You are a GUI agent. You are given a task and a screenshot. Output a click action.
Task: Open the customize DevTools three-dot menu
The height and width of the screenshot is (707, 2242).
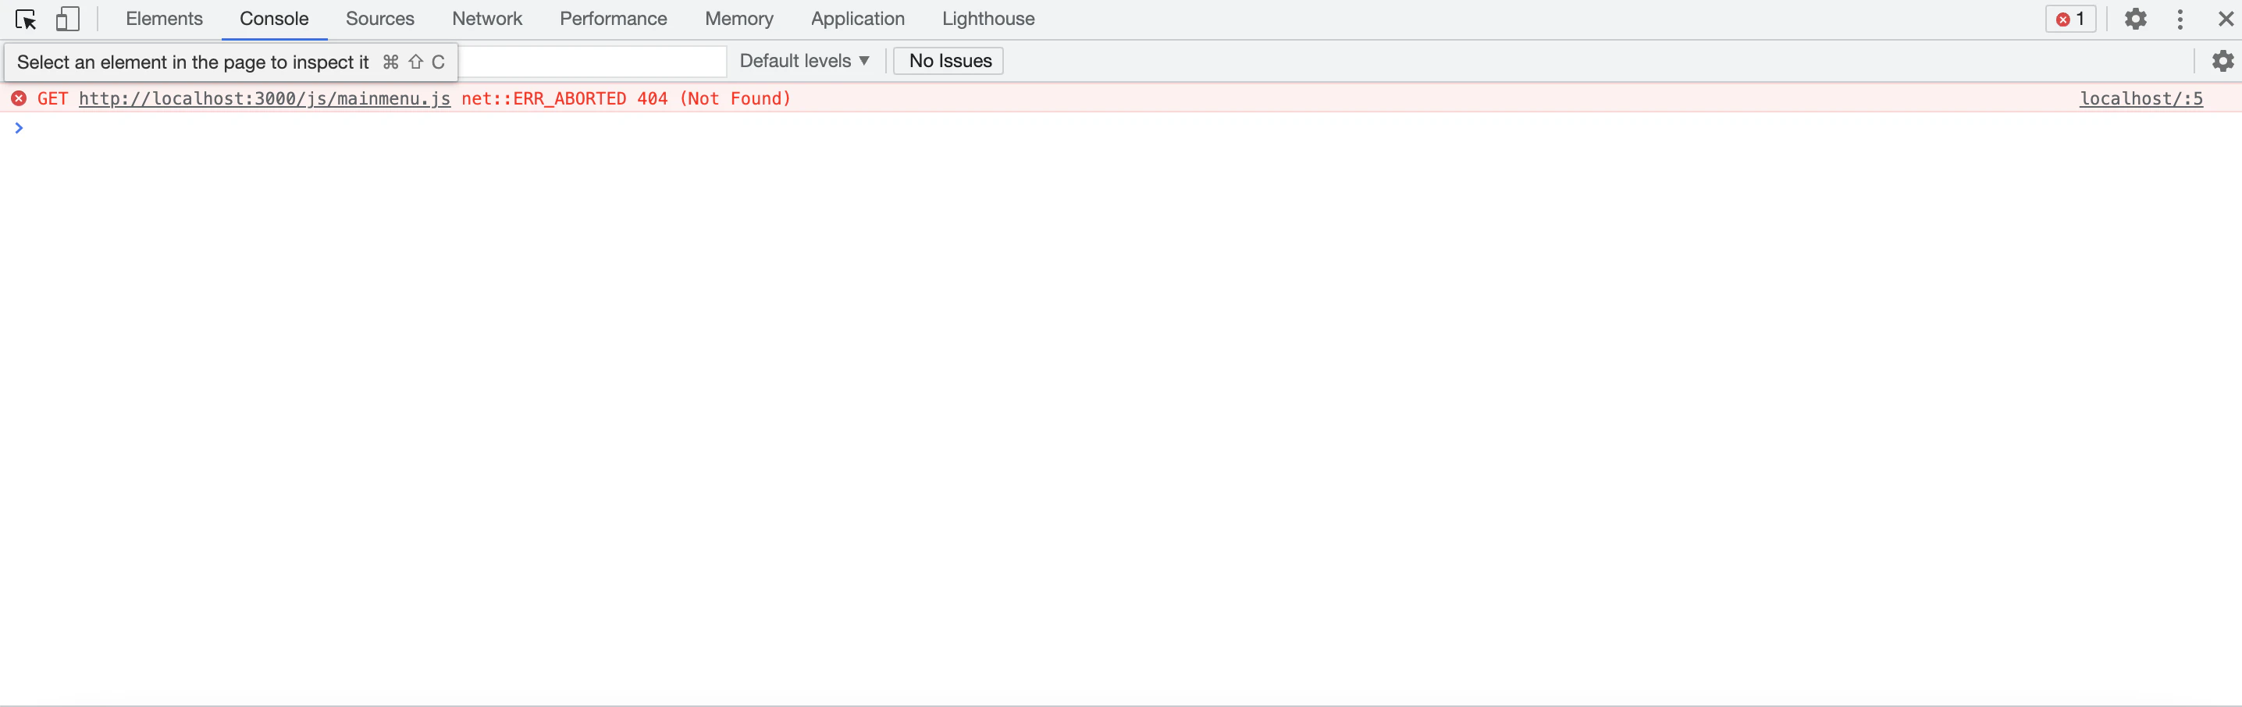(x=2180, y=18)
